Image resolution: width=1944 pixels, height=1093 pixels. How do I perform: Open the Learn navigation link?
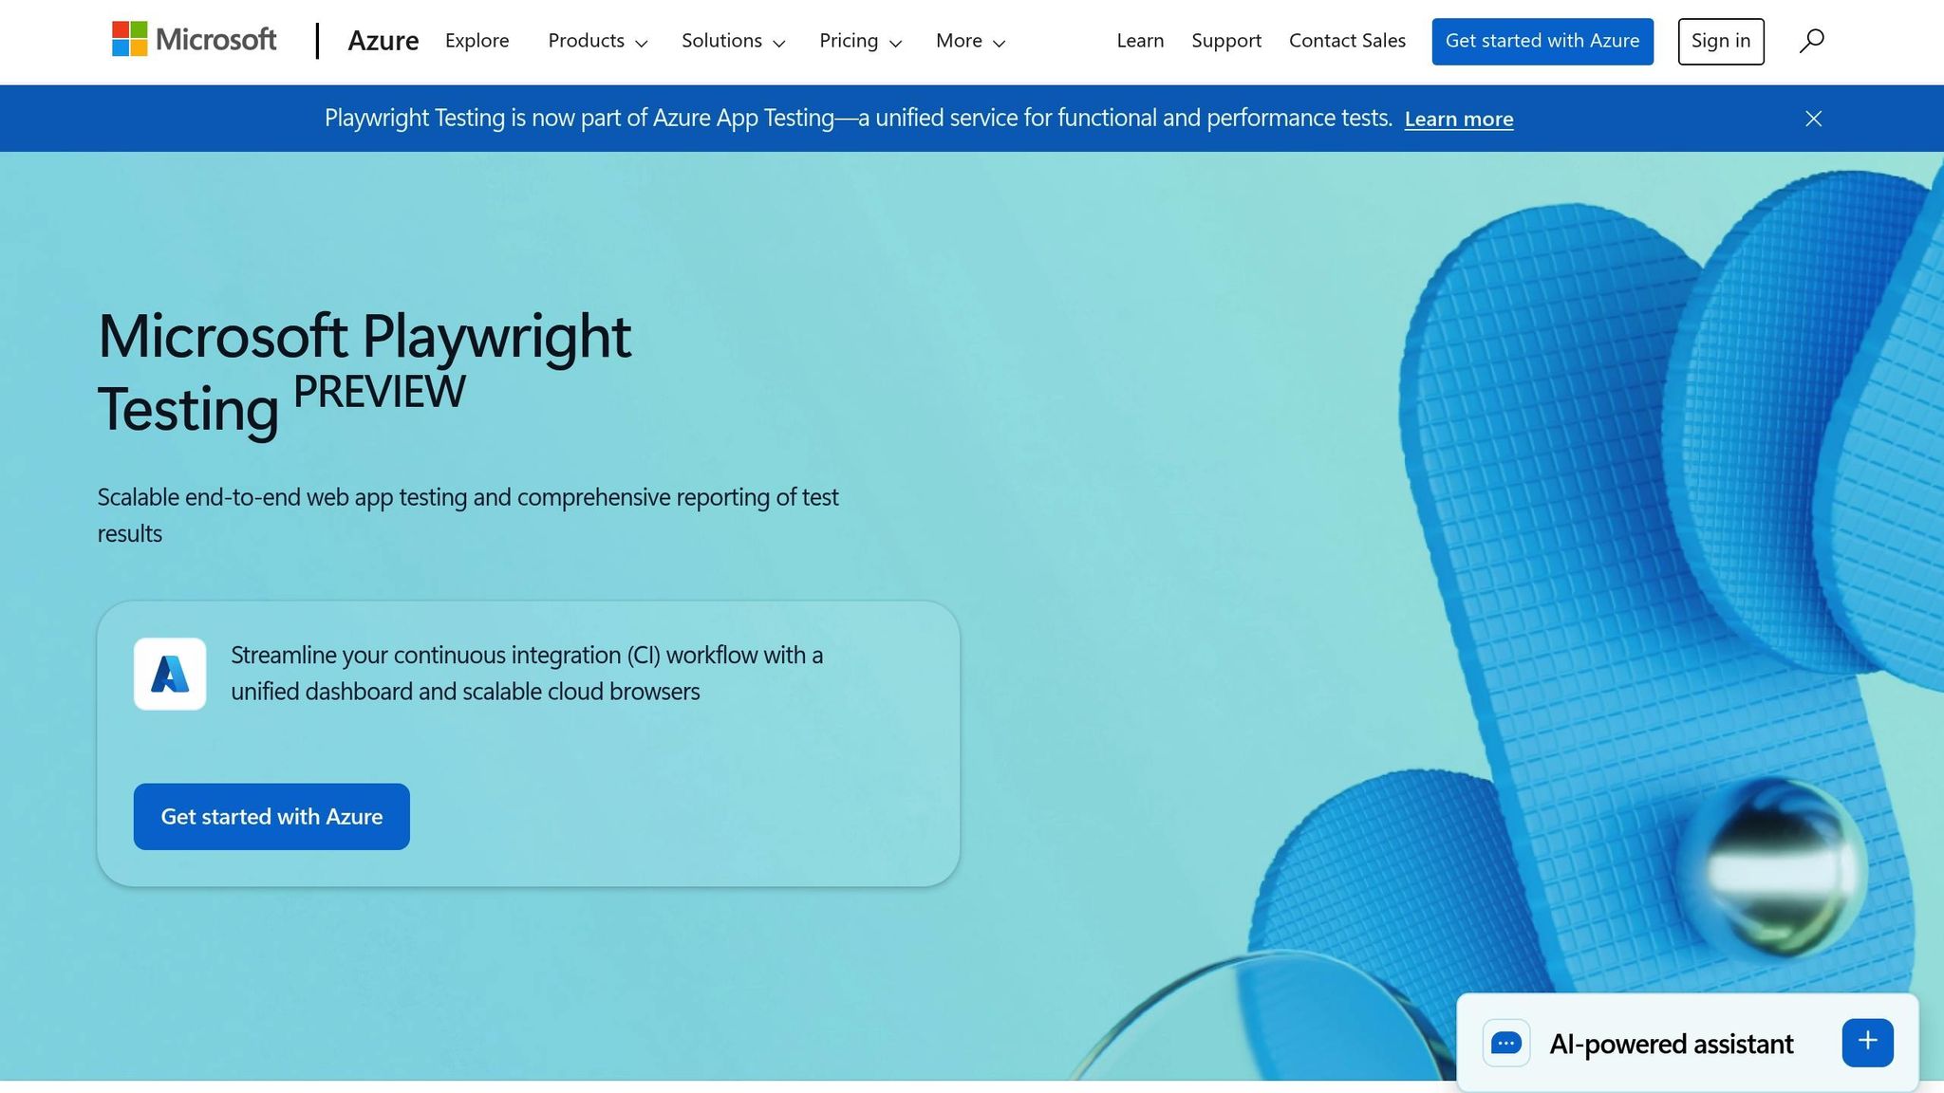point(1140,41)
